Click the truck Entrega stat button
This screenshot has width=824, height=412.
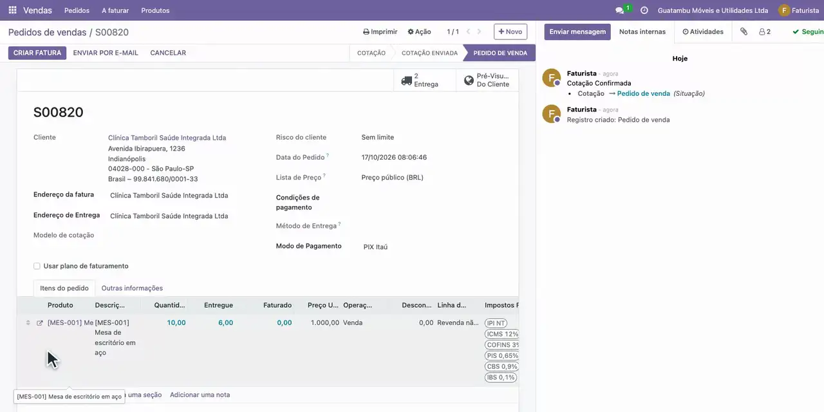424,80
